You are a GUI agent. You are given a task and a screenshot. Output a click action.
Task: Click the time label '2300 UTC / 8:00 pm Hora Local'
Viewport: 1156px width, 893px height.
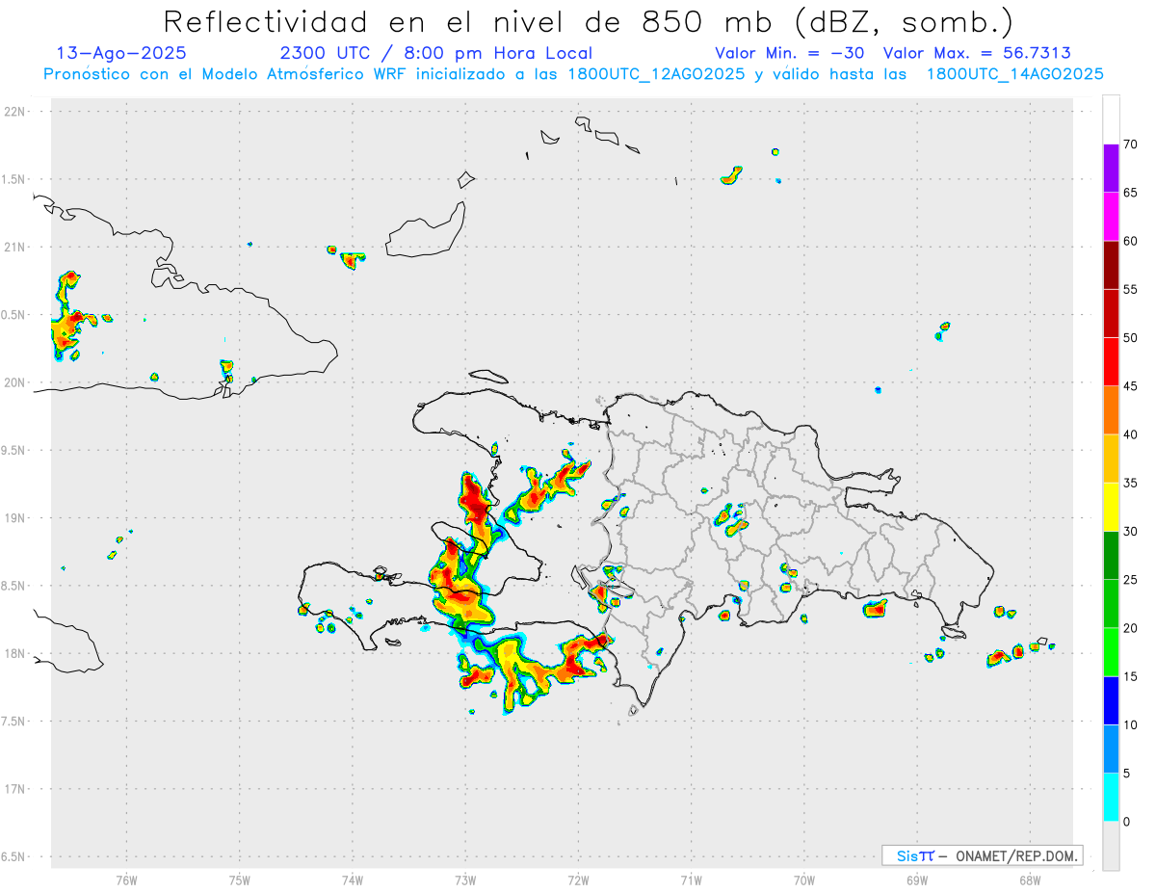pyautogui.click(x=436, y=53)
